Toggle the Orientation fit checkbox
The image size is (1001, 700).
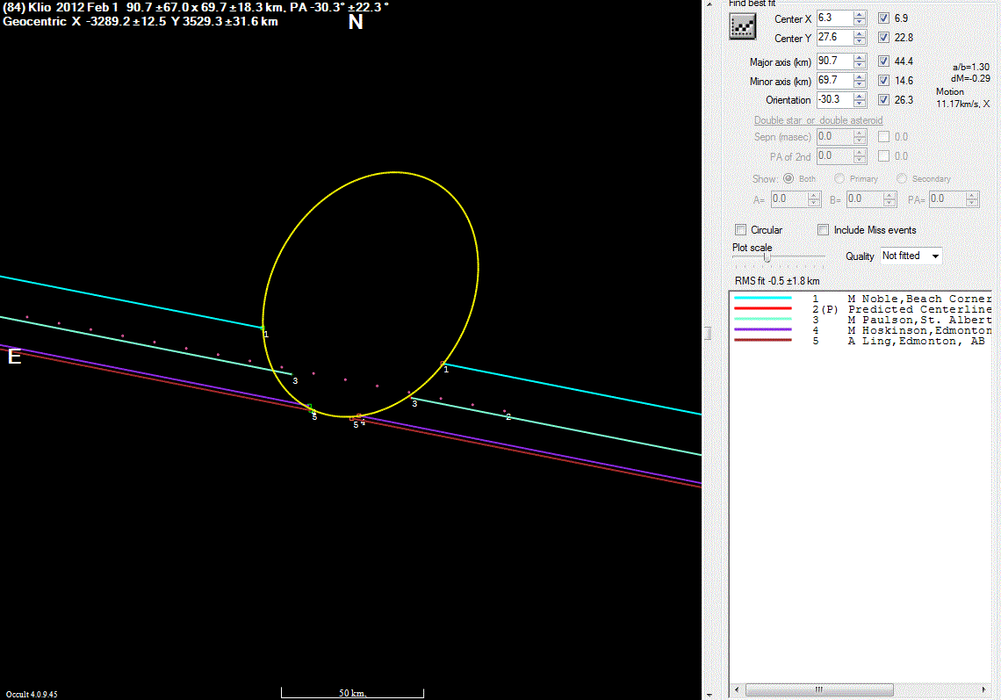pos(883,100)
